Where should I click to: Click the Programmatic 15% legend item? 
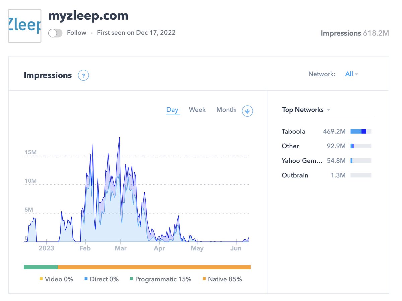[160, 279]
